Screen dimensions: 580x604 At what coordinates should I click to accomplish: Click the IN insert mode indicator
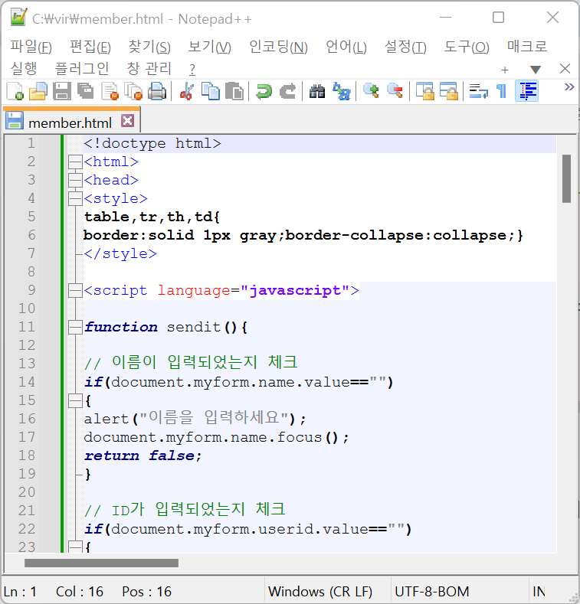pos(539,591)
